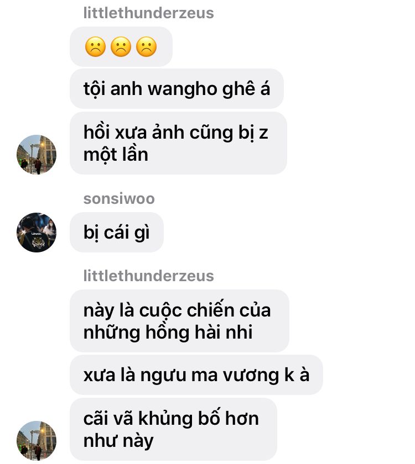Select the message 'bị cái gì'
The image size is (415, 464).
(117, 233)
